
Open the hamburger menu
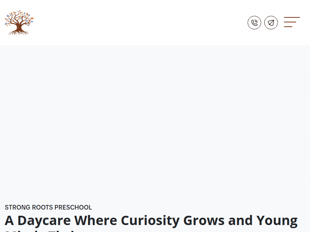click(x=292, y=22)
